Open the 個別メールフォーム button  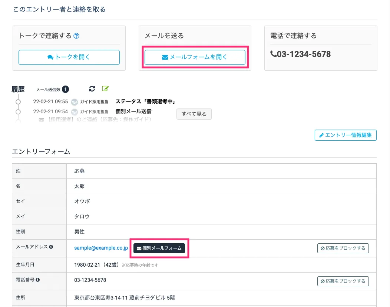point(159,248)
